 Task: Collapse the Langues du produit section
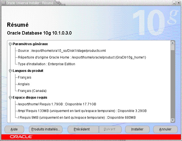coord(11,71)
